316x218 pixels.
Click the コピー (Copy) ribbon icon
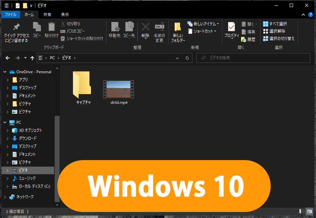coord(37,30)
